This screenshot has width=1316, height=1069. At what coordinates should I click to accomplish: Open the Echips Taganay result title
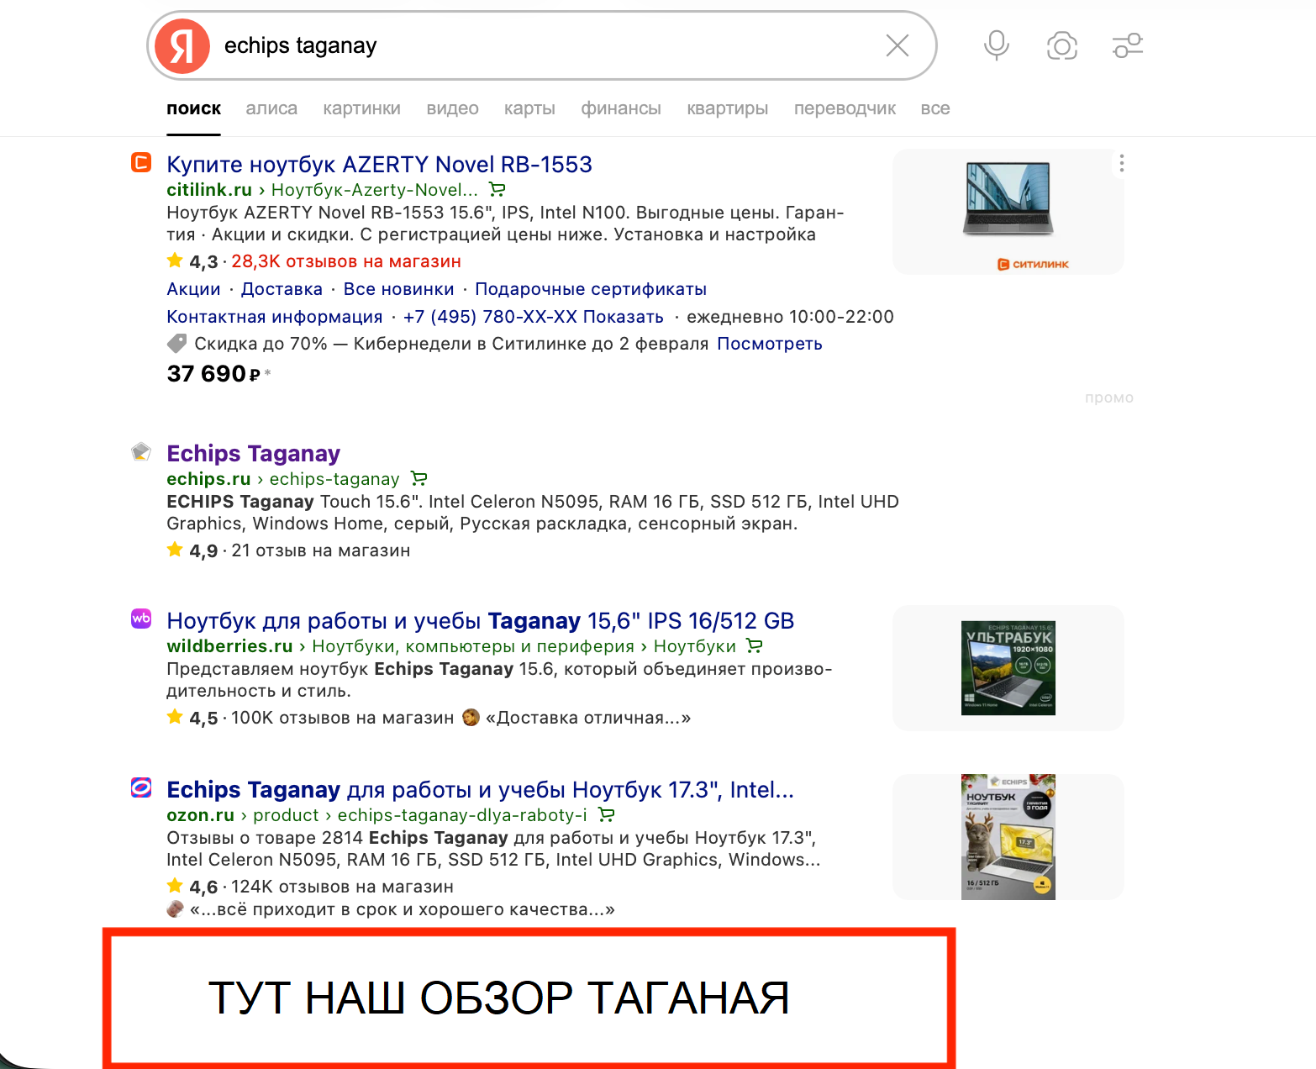pos(253,454)
